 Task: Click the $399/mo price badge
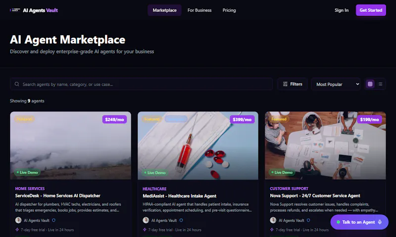pos(242,119)
